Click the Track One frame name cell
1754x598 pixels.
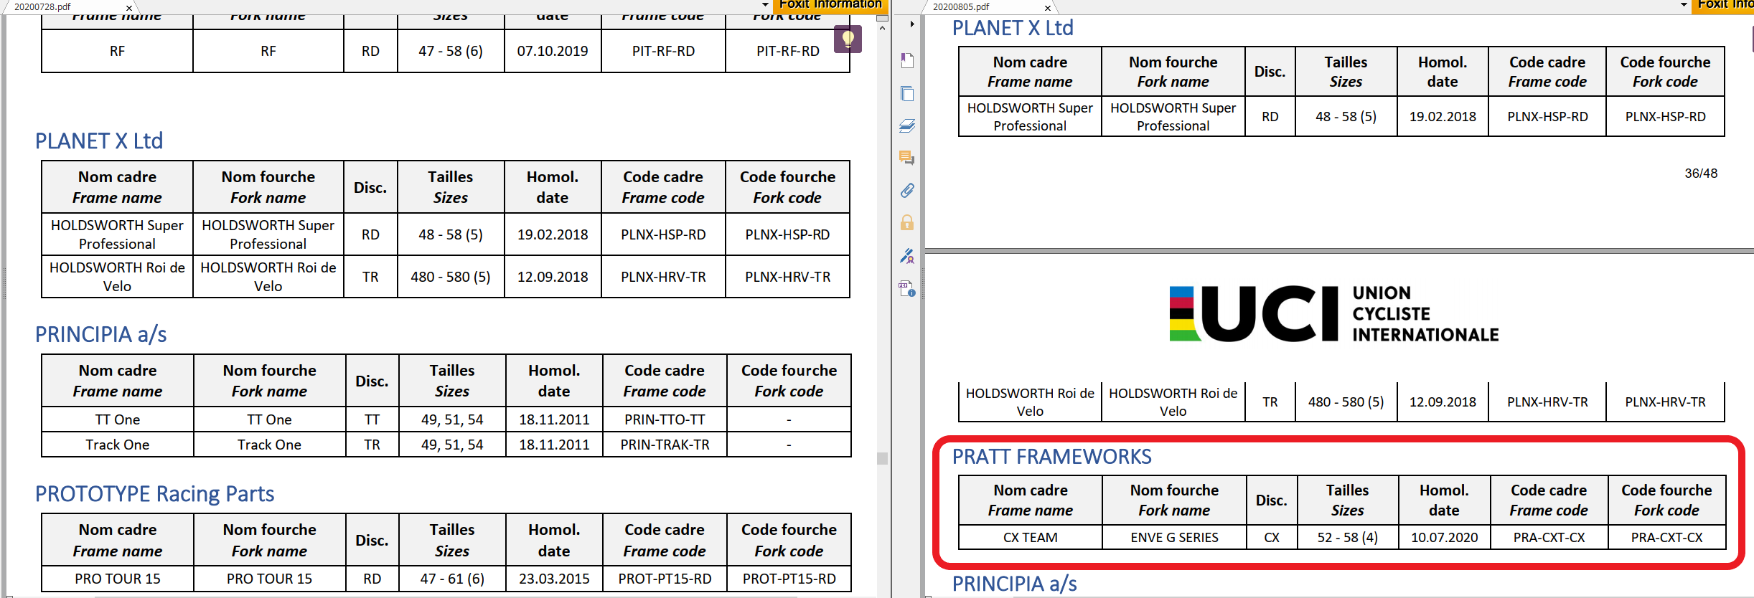(x=118, y=445)
